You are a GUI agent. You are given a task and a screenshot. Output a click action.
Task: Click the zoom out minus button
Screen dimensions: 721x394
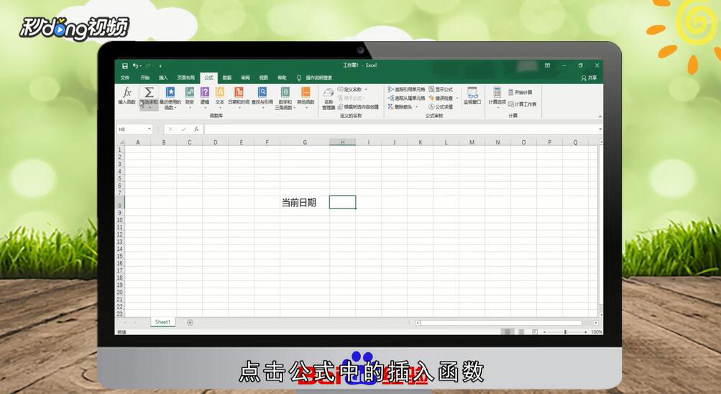tap(545, 331)
